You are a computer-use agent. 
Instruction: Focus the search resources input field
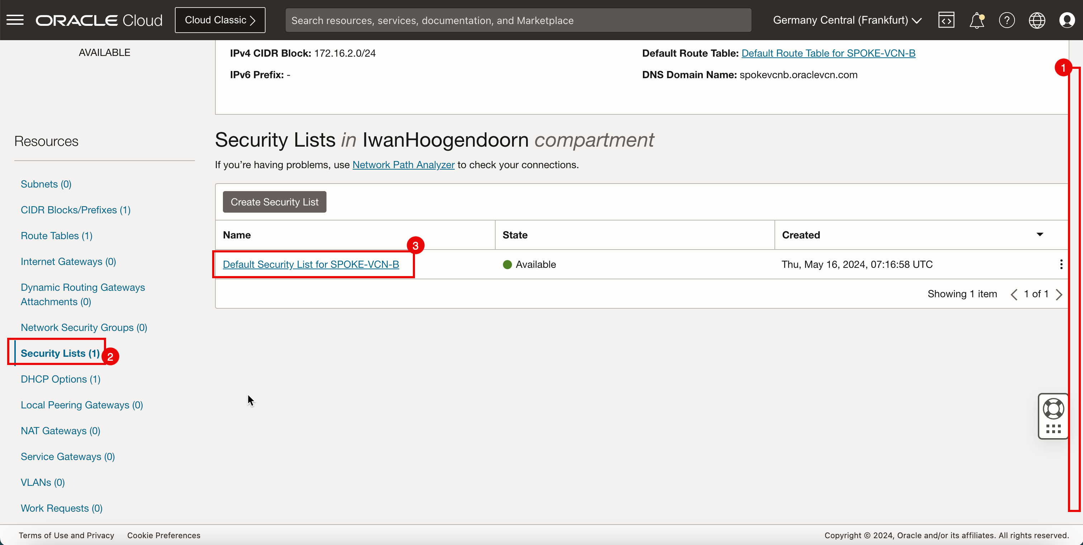[518, 20]
